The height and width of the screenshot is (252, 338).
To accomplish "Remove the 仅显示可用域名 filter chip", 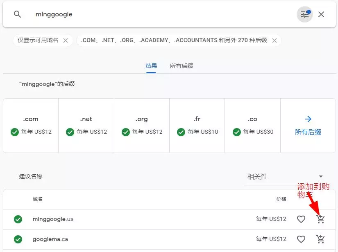I will click(x=66, y=40).
